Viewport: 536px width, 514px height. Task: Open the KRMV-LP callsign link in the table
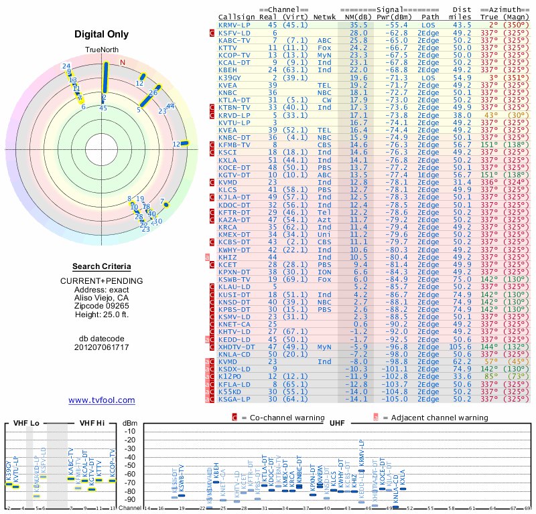coord(234,25)
